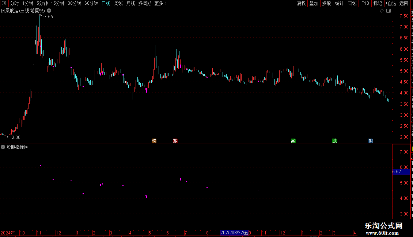Open dropdown next to 凤凰航运 title
This screenshot has height=237, width=413.
click(x=49, y=11)
